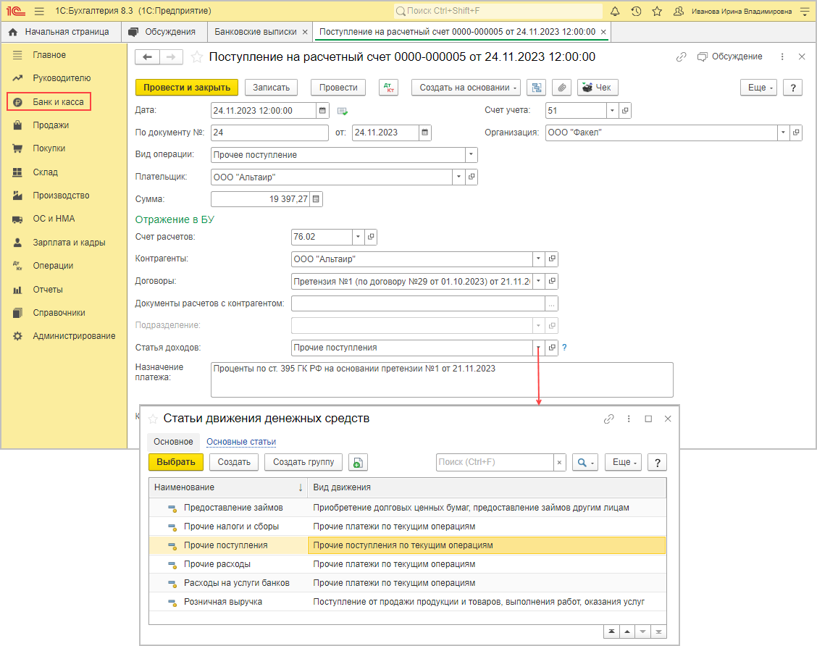
Task: Expand Контрагенты dropdown
Action: click(x=539, y=259)
